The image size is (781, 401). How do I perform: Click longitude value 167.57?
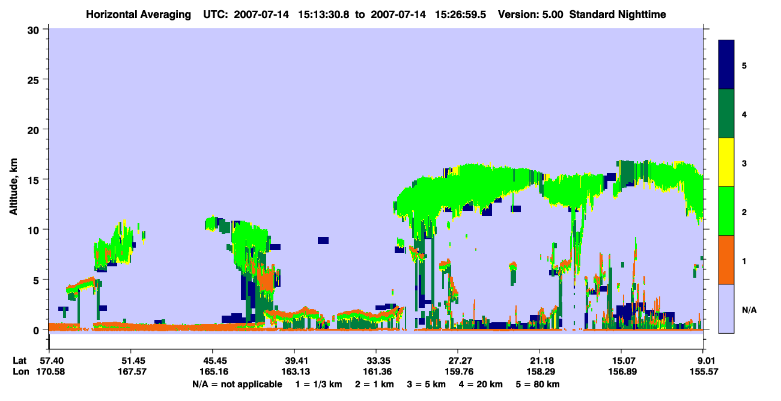131,372
